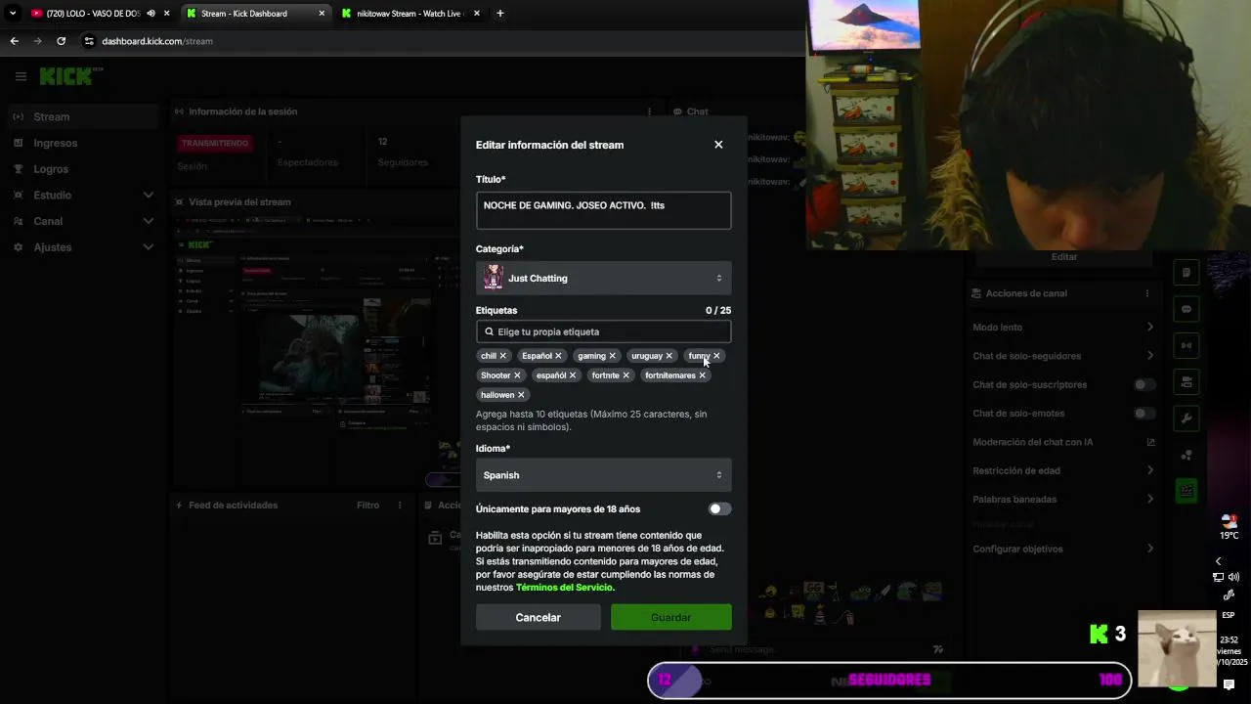Open the Idioma dropdown showing Spanish

coord(603,475)
